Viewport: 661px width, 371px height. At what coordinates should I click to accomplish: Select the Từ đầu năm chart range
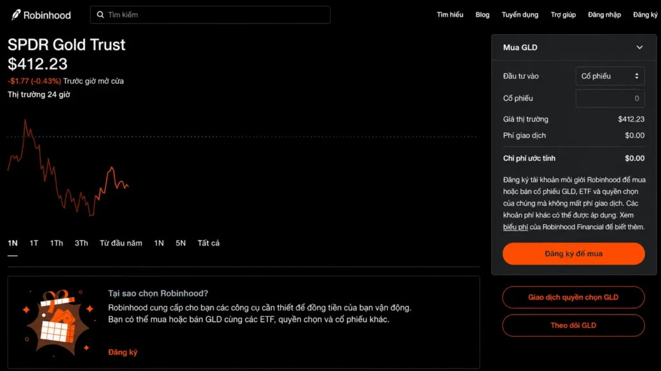click(121, 243)
